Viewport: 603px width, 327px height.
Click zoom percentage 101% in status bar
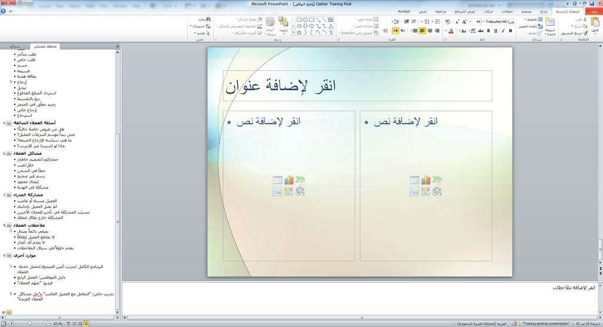57,323
